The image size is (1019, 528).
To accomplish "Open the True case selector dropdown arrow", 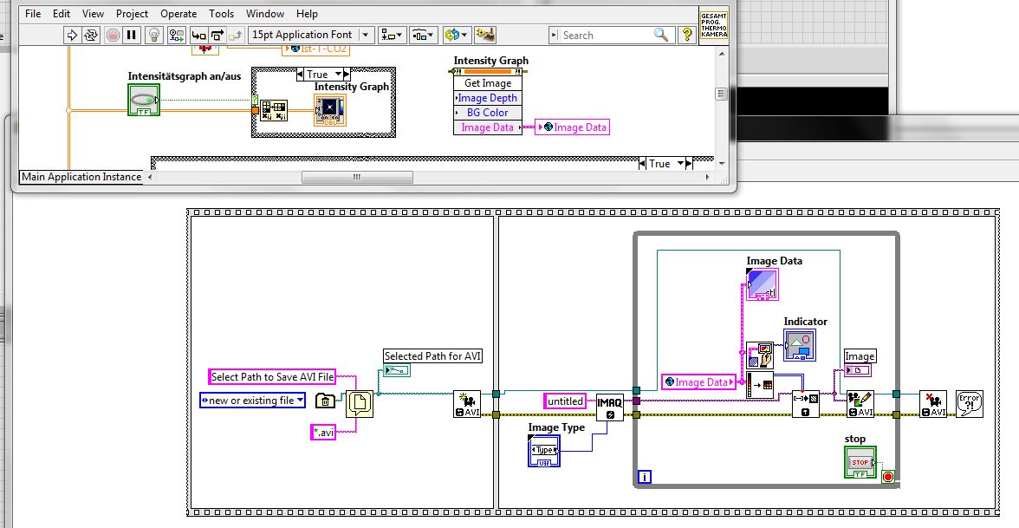I will pyautogui.click(x=339, y=75).
